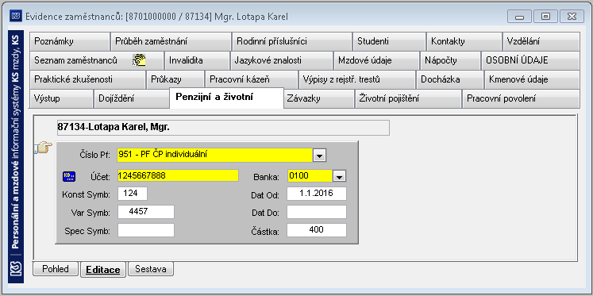Open the Kmenové údaje tab
593x296 pixels.
[532, 80]
